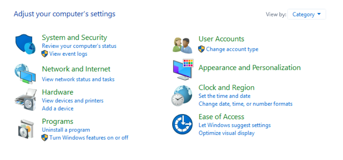The width and height of the screenshot is (343, 160).
Task: Select Set the time and date
Action: [224, 96]
